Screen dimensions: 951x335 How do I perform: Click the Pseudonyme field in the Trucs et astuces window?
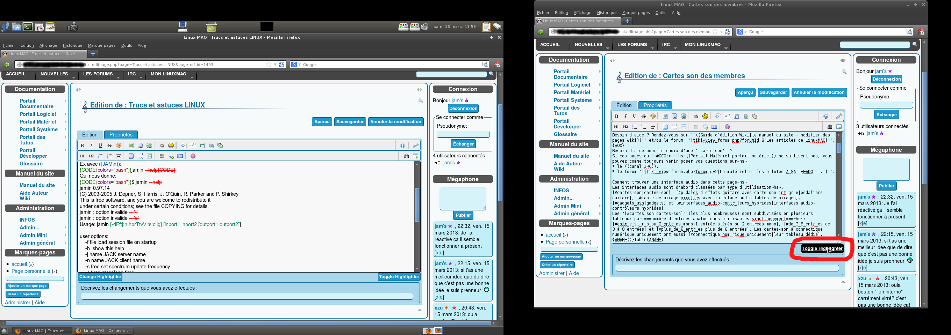[x=463, y=134]
